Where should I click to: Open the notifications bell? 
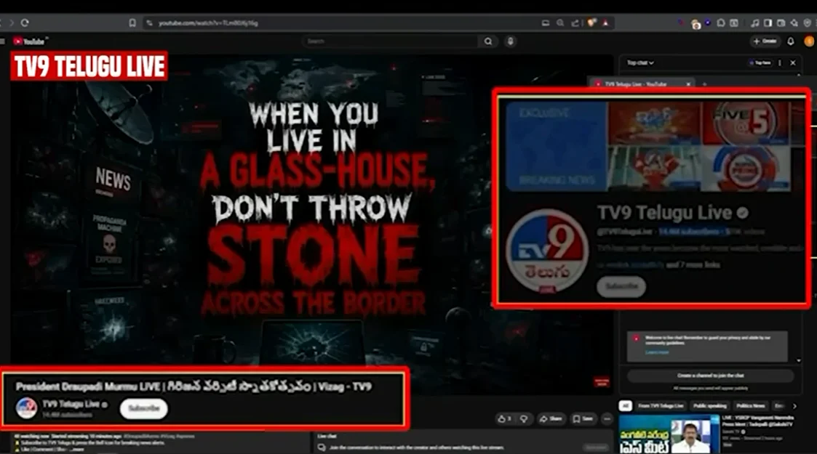[x=791, y=41]
